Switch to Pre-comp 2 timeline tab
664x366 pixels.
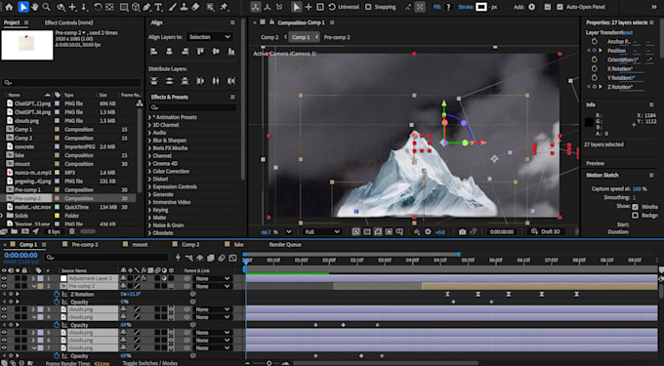[85, 245]
